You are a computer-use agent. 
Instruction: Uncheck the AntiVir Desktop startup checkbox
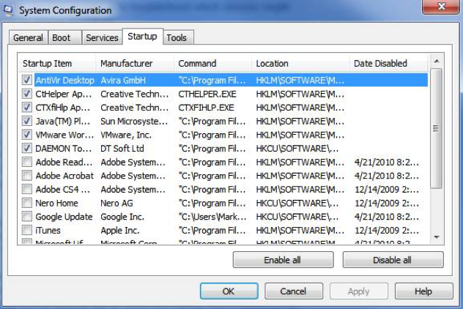coord(27,80)
